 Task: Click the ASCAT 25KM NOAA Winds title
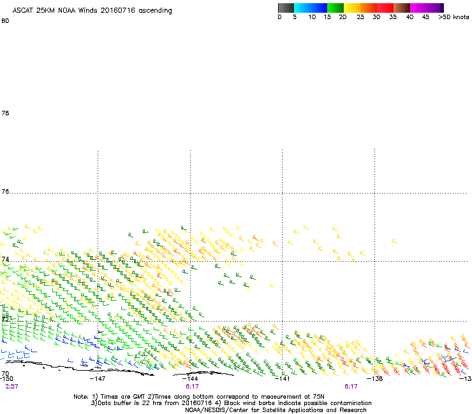coord(92,11)
